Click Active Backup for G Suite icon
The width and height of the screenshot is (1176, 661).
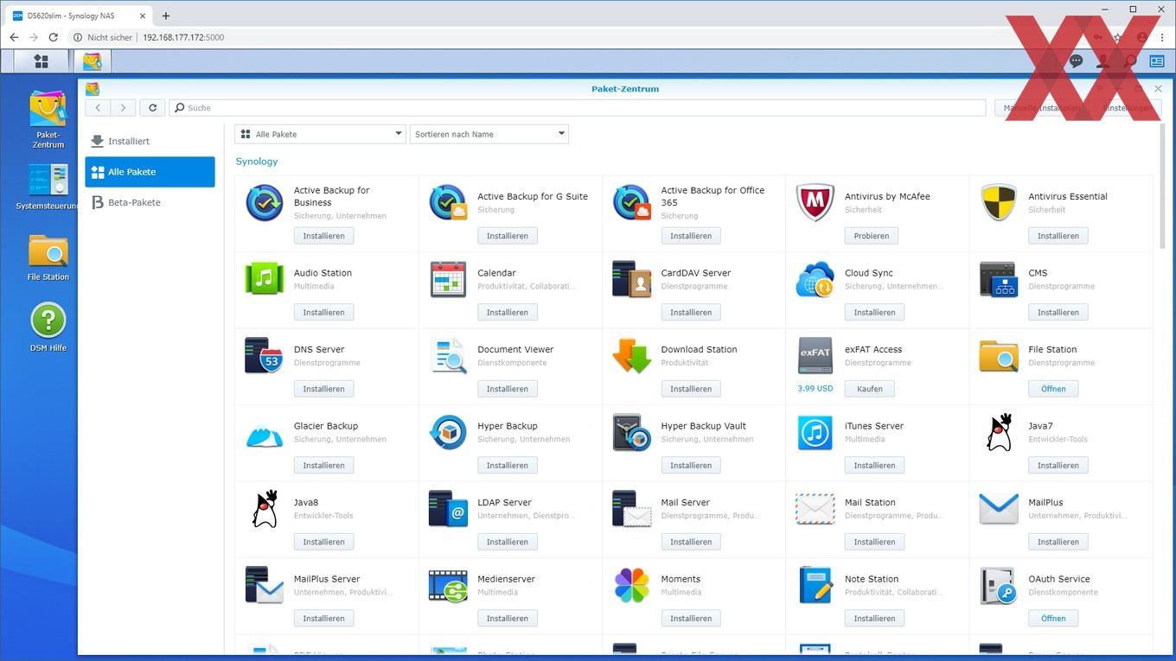448,203
